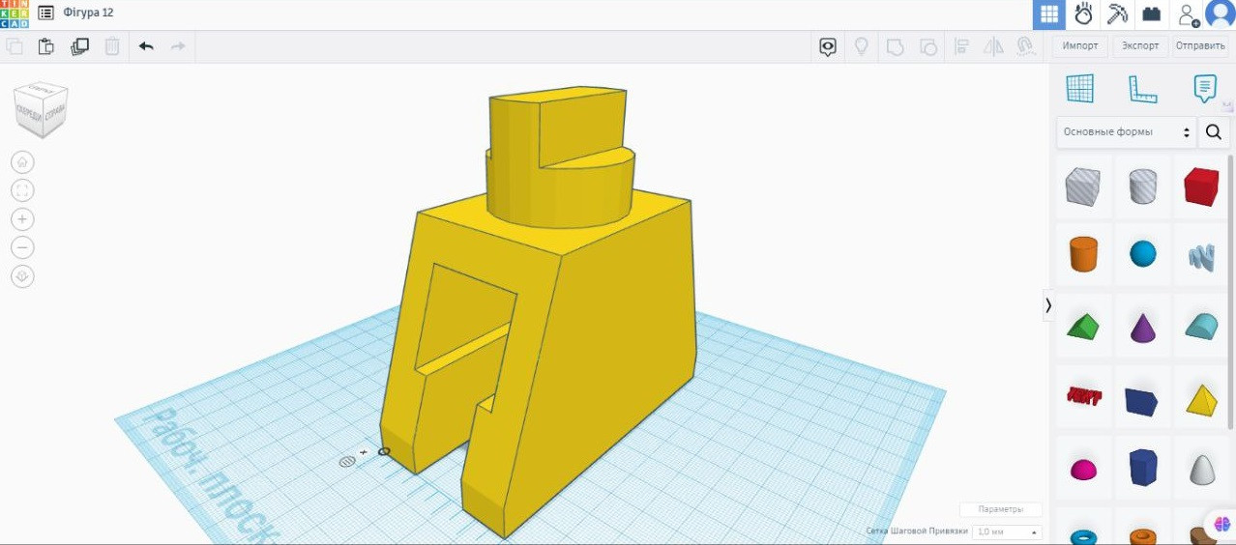The image size is (1236, 545).
Task: Open the Sim Lab icon
Action: click(x=1083, y=14)
